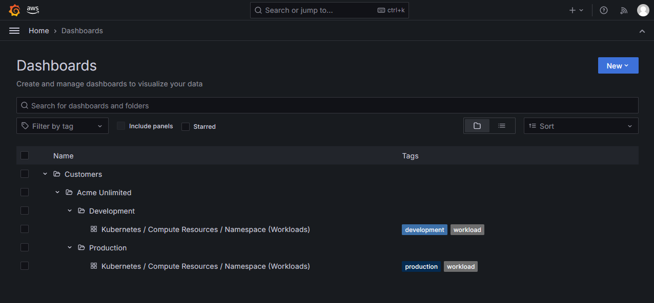This screenshot has height=303, width=654.
Task: Open the Grafana news RSS icon
Action: tap(623, 10)
